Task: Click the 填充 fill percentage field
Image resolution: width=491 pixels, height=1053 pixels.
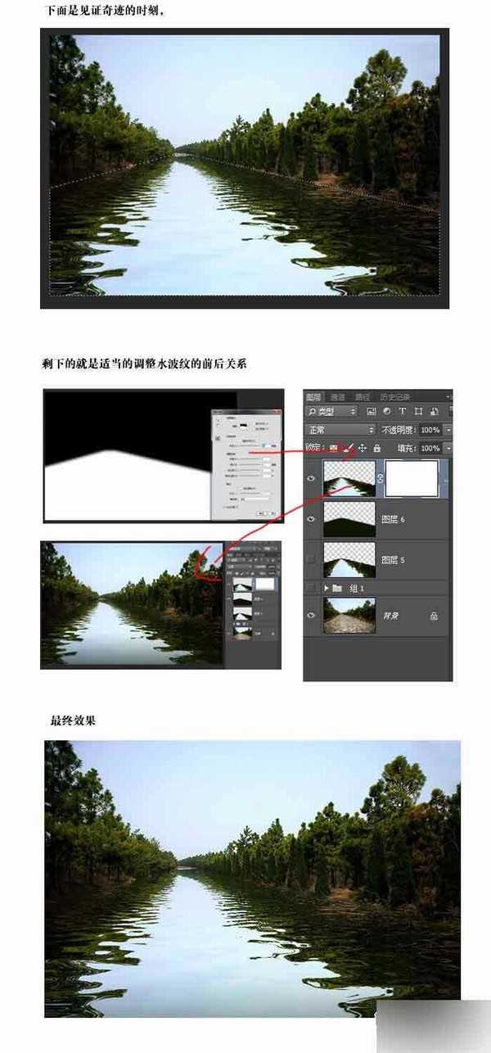Action: coord(430,448)
